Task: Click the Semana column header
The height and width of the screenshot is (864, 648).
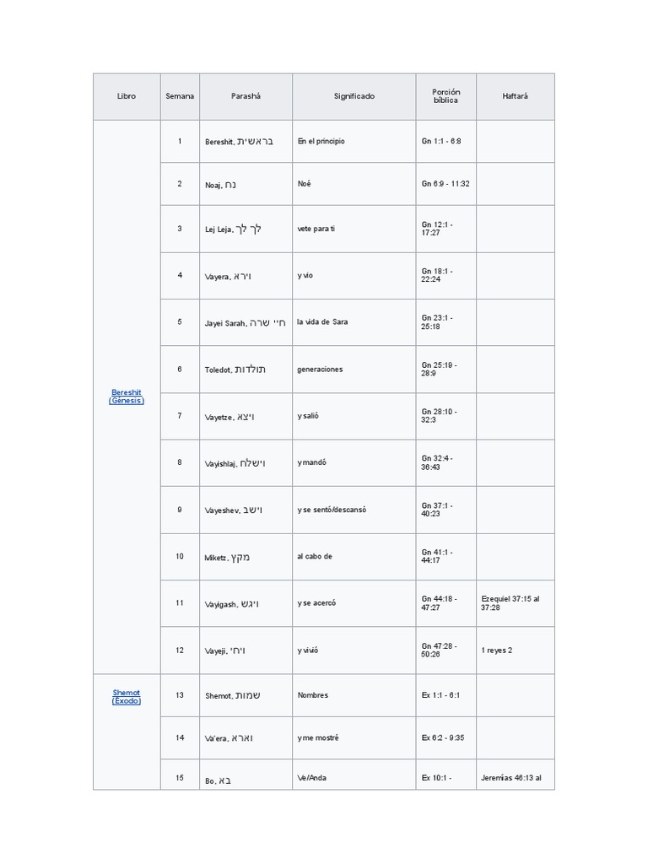Action: click(x=180, y=96)
